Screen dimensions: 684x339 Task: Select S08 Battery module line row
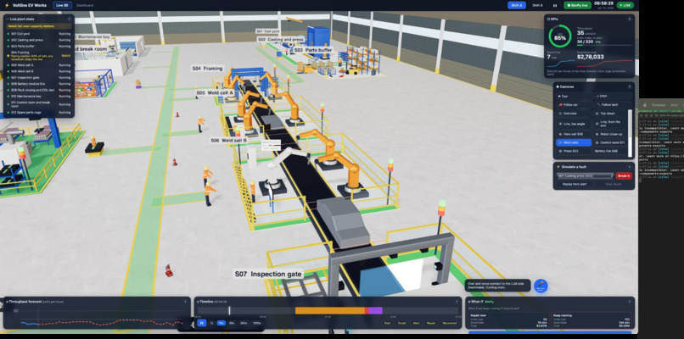click(39, 84)
